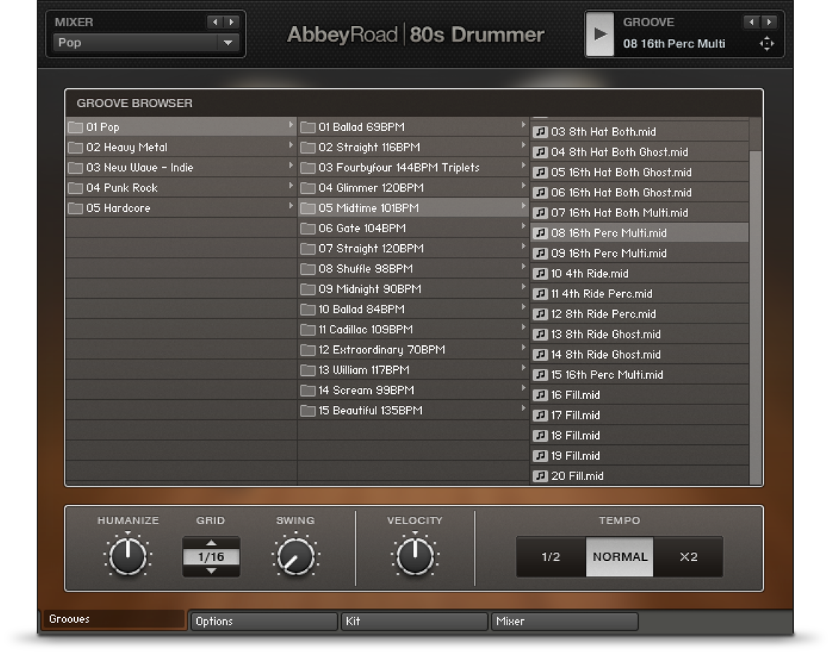832x659 pixels.
Task: Switch to previous mixer preset arrow
Action: click(x=215, y=22)
